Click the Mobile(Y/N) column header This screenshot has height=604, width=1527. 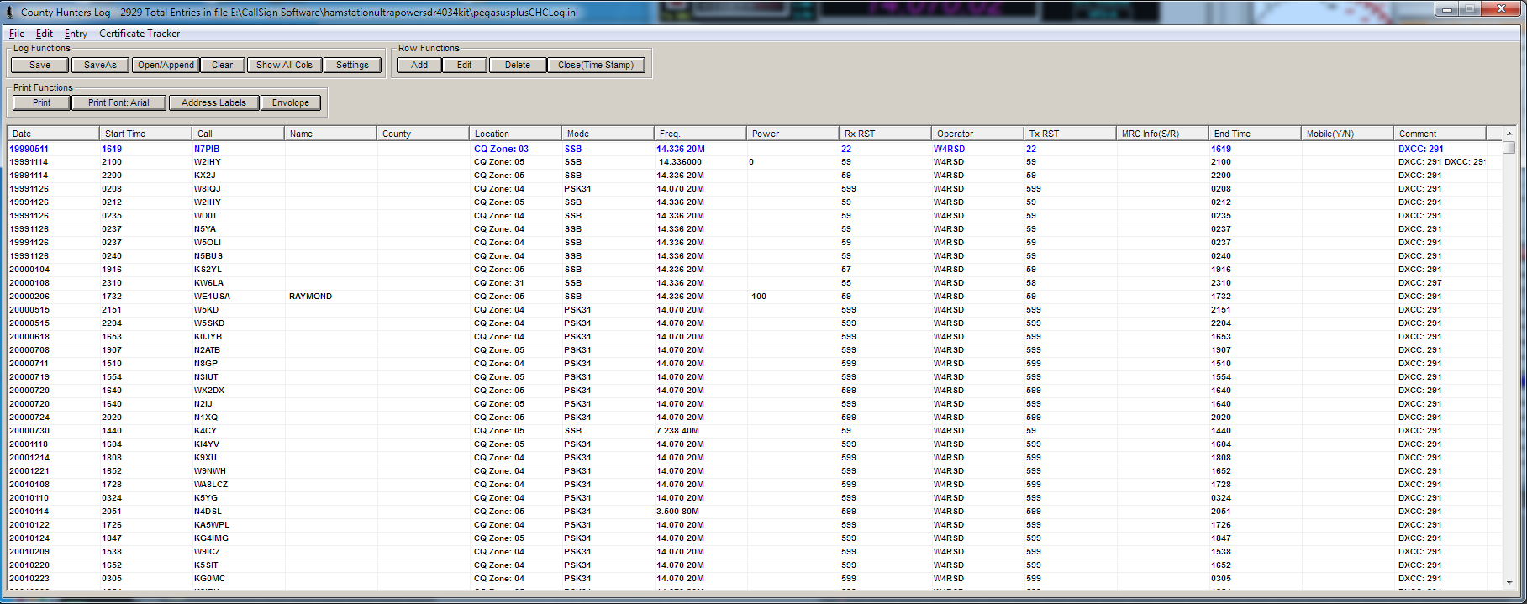[1348, 134]
